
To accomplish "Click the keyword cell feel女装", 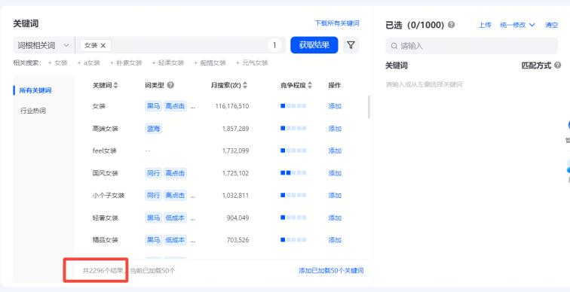I will pyautogui.click(x=104, y=151).
